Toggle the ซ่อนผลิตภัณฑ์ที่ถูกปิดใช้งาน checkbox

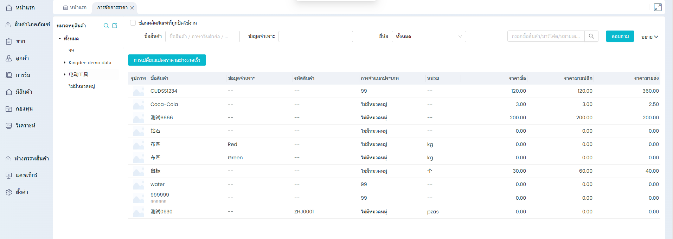coord(133,23)
